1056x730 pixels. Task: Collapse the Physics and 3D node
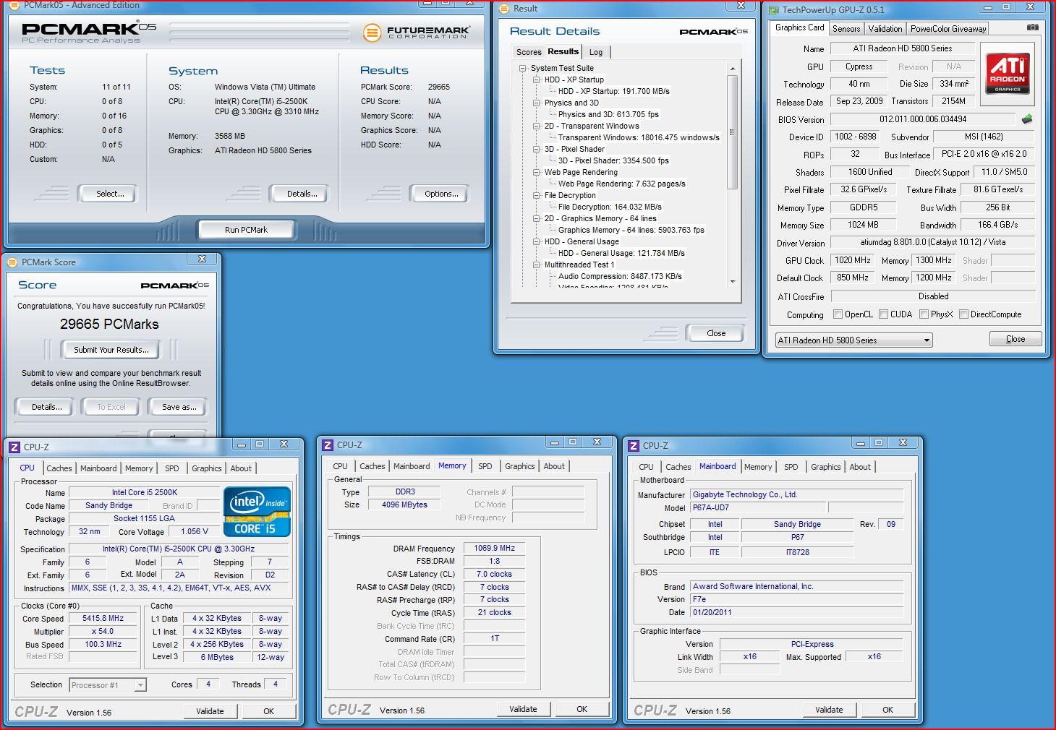tap(537, 103)
